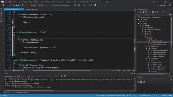The height and width of the screenshot is (97, 173).
Task: Click the Solution Explorer horizontal scrollbar
Action: coord(152,74)
